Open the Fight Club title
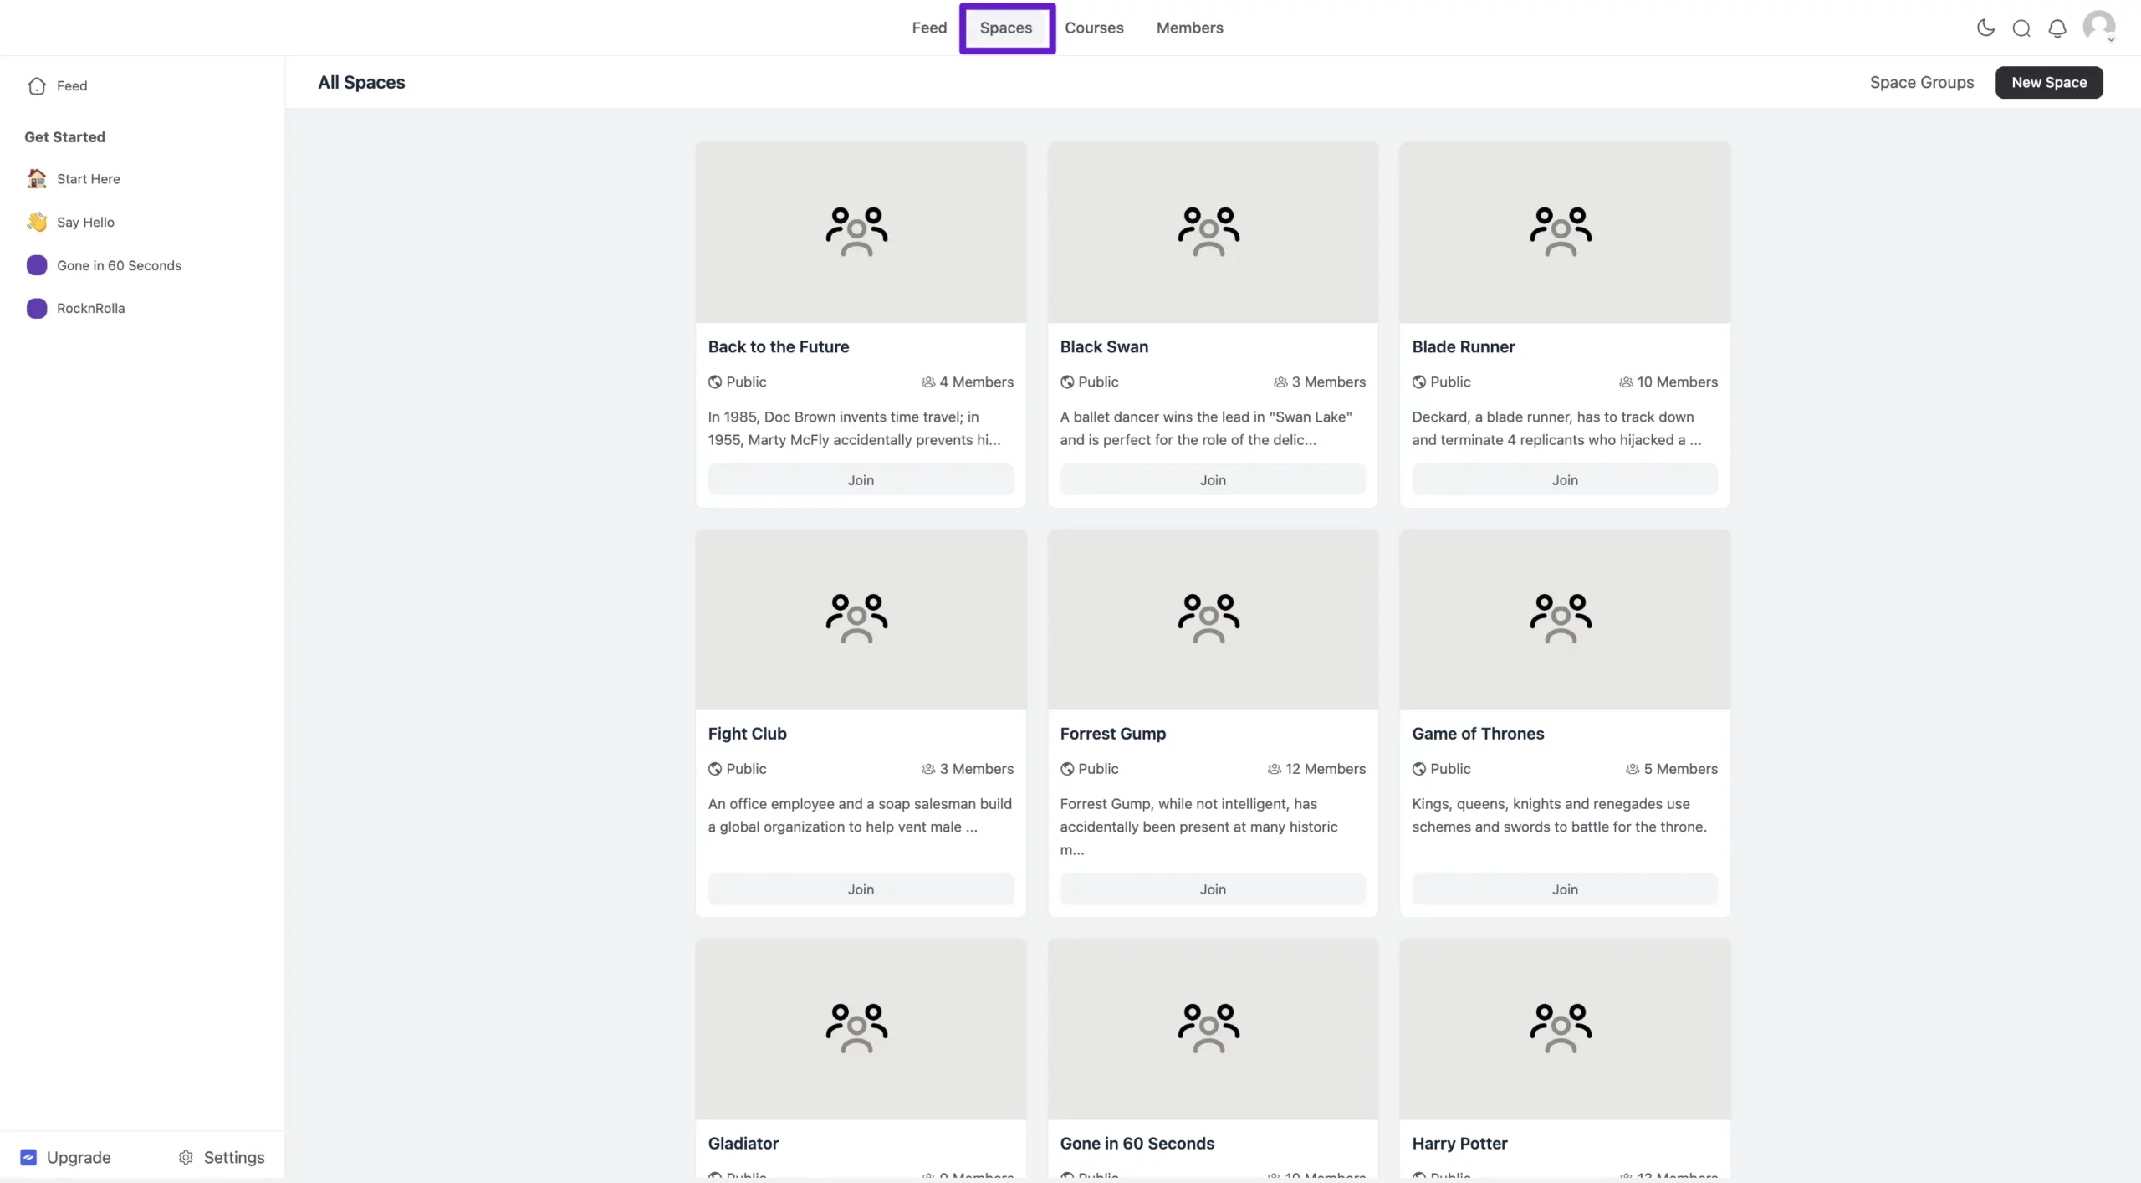This screenshot has width=2141, height=1183. pos(748,733)
